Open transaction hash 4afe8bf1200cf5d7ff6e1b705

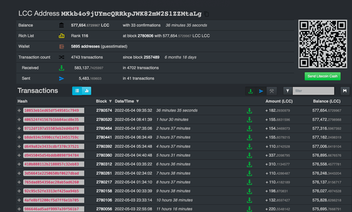[x=54, y=200]
